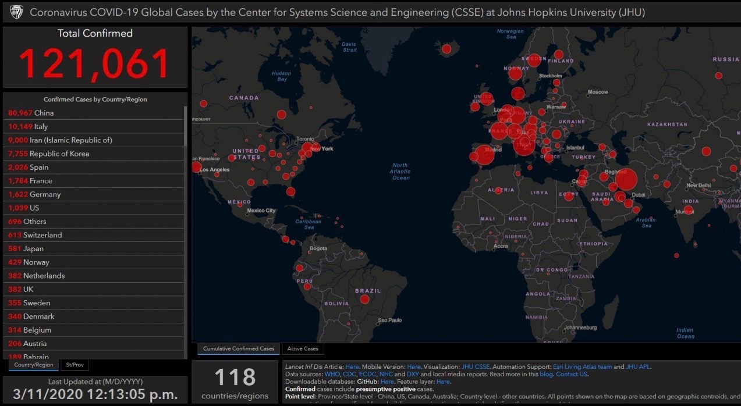Viewport: 741px width, 406px height.
Task: Follow the JHU CSSE visualization link
Action: (x=476, y=367)
